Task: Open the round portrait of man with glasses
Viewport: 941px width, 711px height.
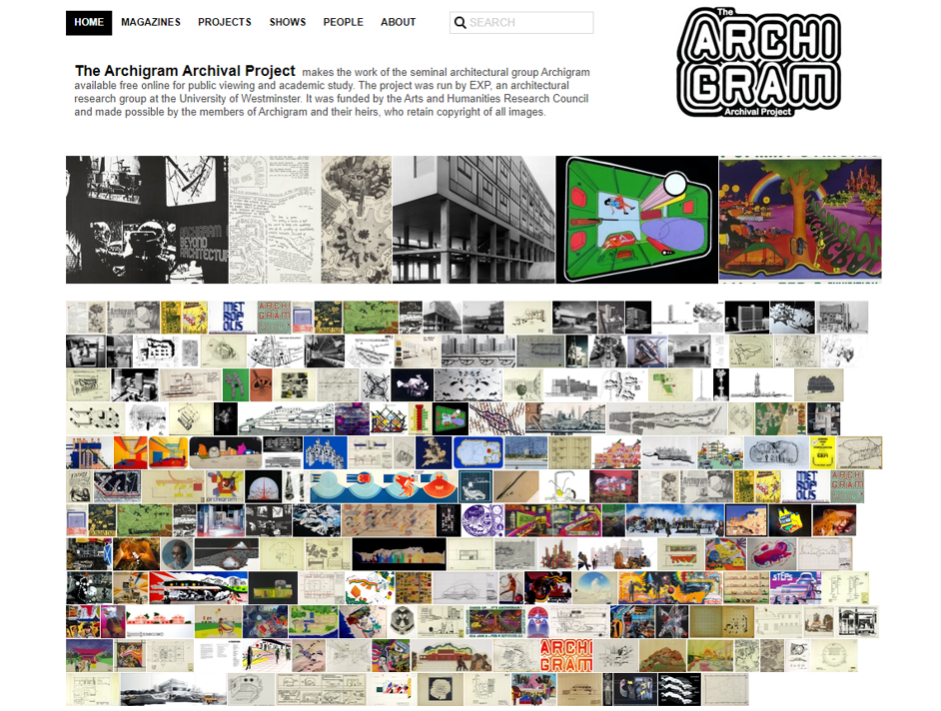Action: pos(177,554)
